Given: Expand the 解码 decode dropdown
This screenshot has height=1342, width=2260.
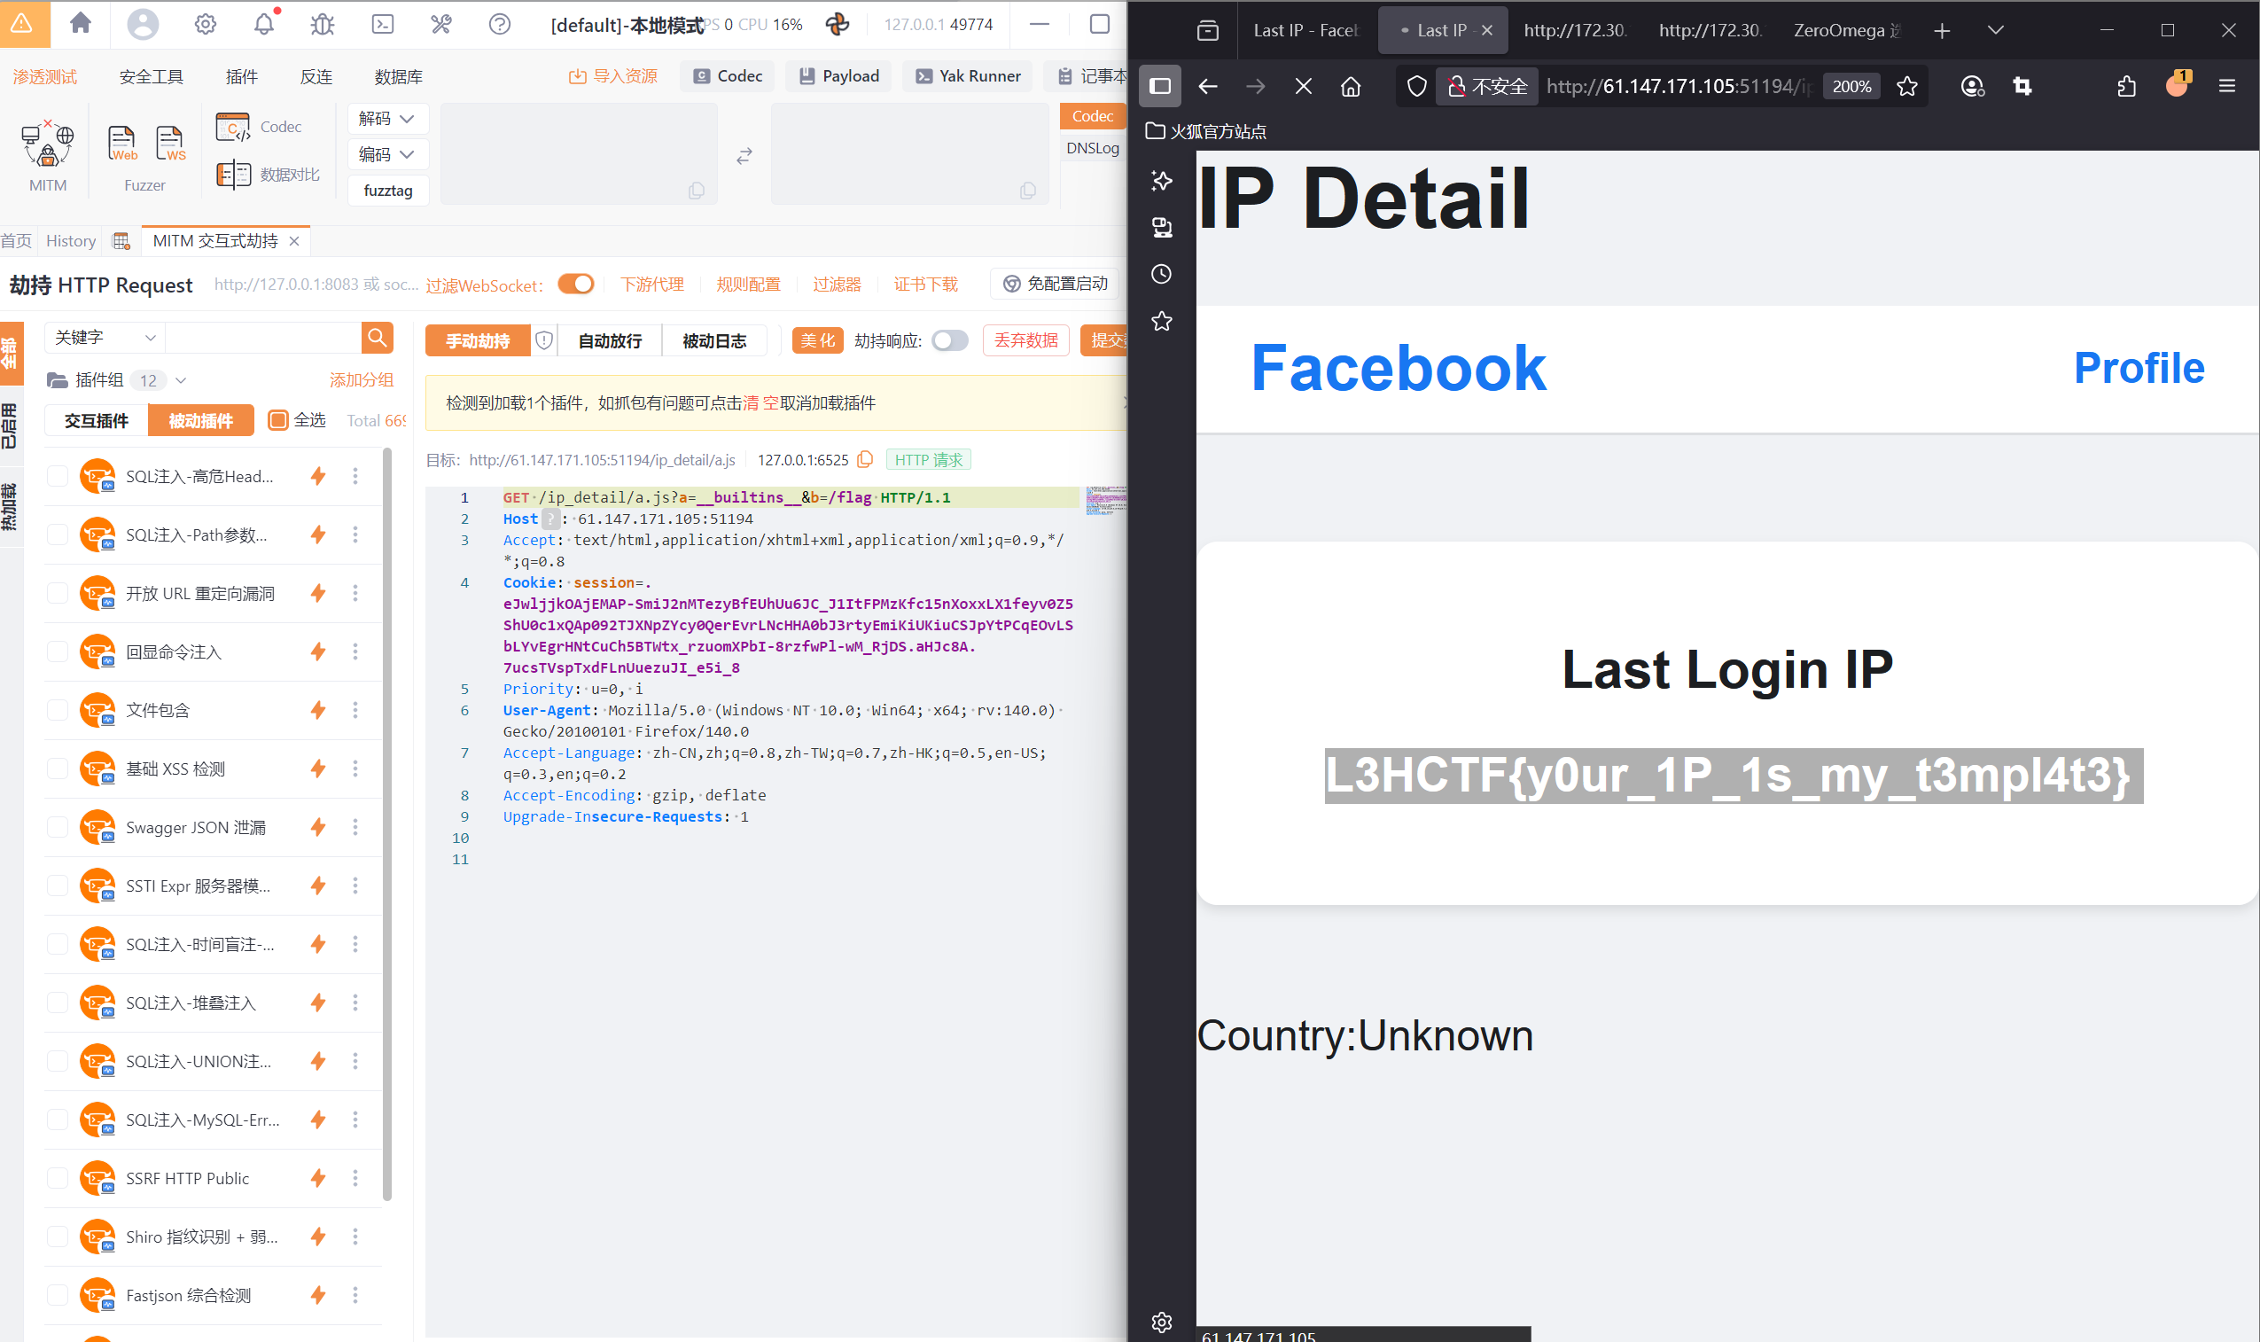Looking at the screenshot, I should 387,119.
